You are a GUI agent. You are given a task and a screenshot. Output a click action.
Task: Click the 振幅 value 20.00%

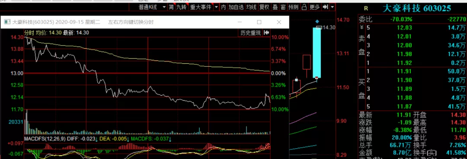(x=403, y=137)
